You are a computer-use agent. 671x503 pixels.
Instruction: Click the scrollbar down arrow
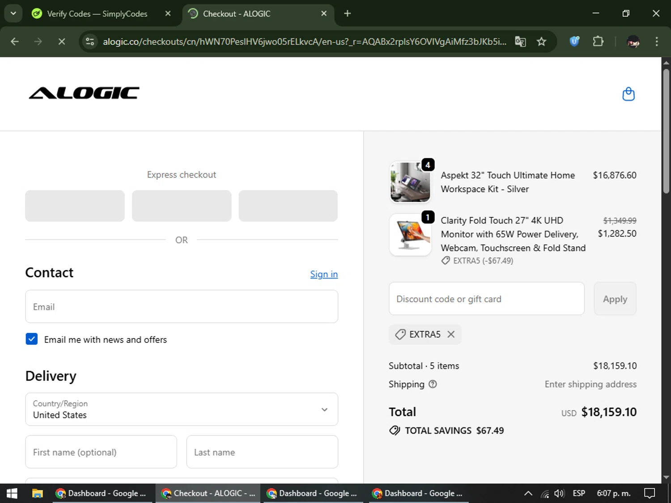666,478
